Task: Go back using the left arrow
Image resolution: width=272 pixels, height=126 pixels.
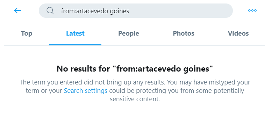Action: pos(17,10)
